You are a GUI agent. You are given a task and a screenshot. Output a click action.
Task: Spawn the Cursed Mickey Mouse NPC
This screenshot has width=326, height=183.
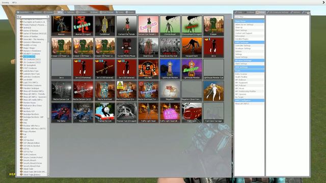click(126, 47)
